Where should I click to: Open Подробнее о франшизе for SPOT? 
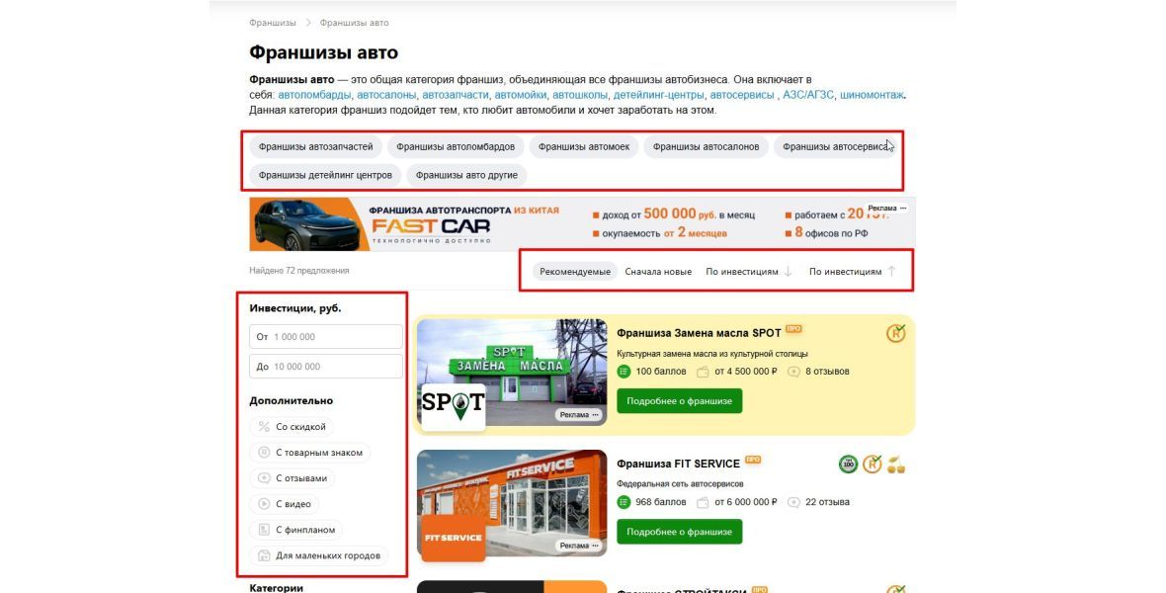pos(679,401)
